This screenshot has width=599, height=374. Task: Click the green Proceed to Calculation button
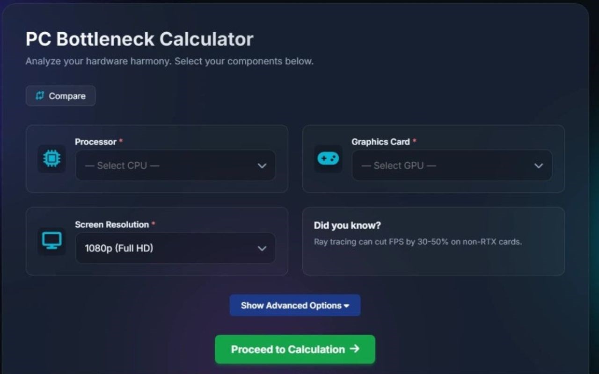[x=295, y=349]
